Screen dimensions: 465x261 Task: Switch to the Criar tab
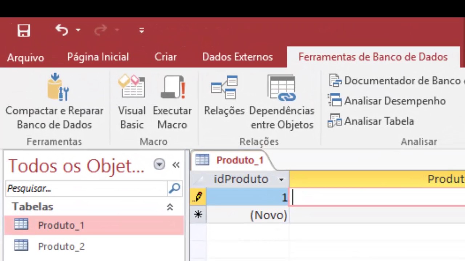(166, 57)
